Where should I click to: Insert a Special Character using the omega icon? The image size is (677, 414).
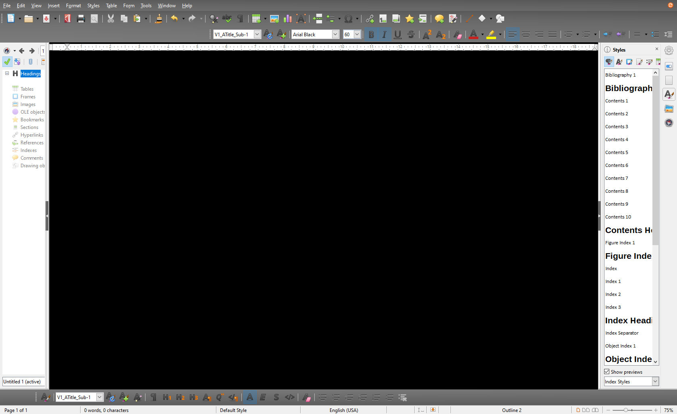[x=349, y=19]
